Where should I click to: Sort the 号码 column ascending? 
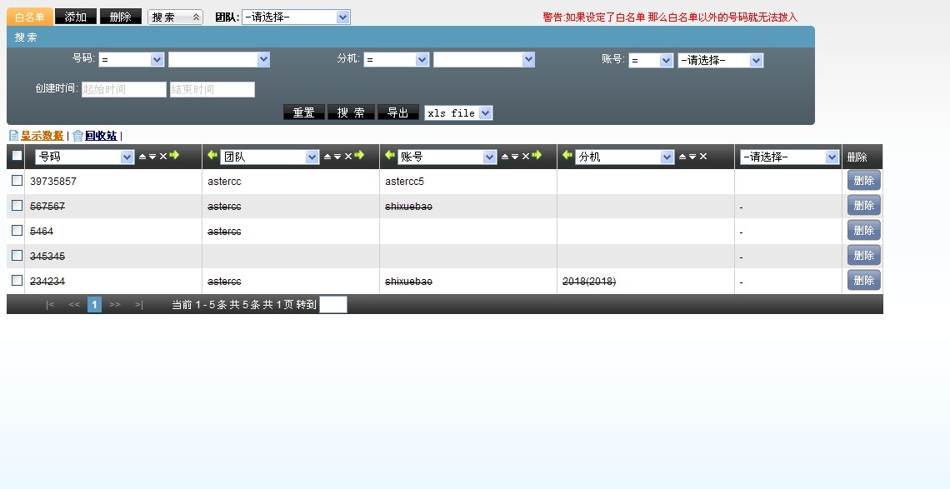click(x=142, y=157)
